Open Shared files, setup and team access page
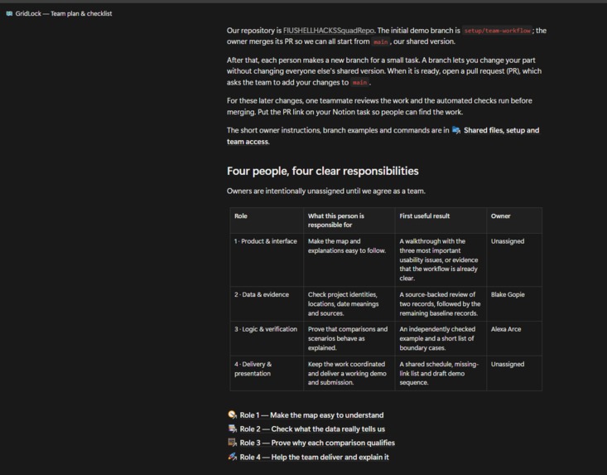The height and width of the screenshot is (475, 607). tap(383, 136)
